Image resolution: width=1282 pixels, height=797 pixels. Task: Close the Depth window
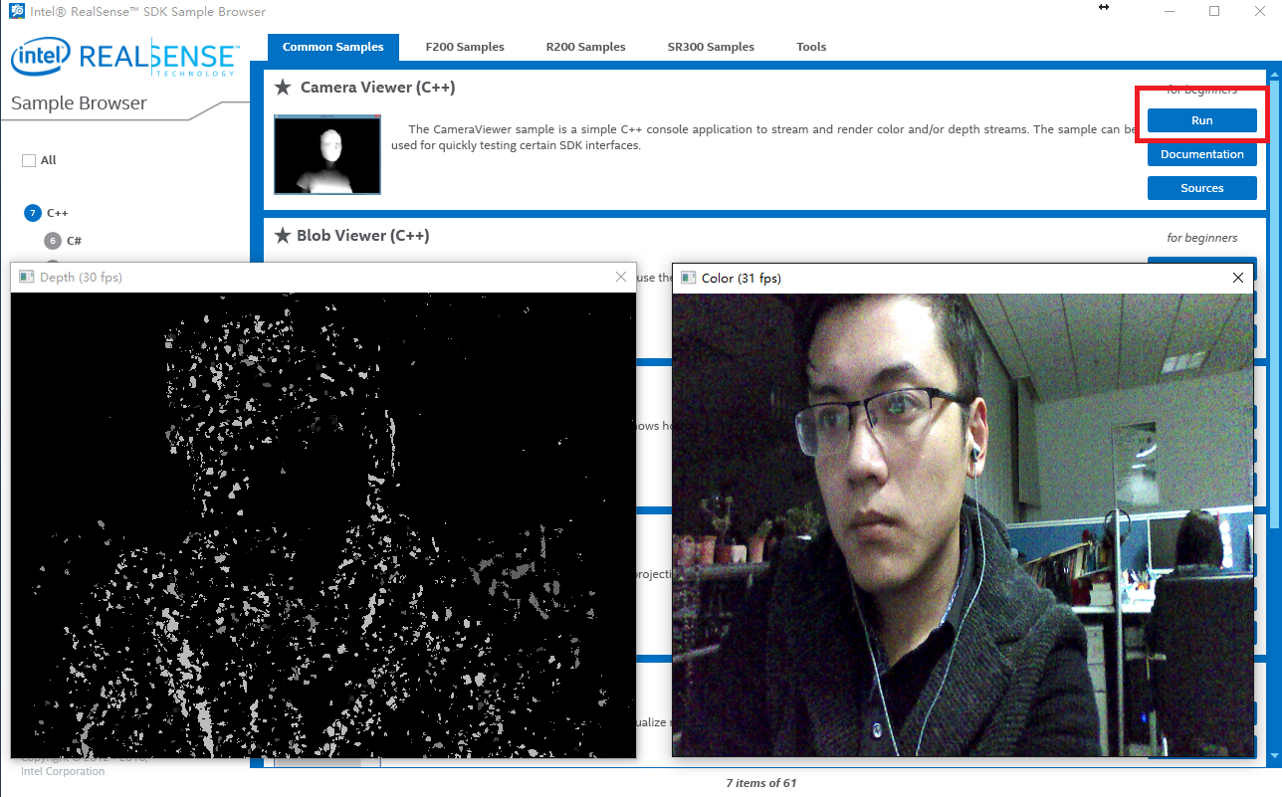pos(621,277)
